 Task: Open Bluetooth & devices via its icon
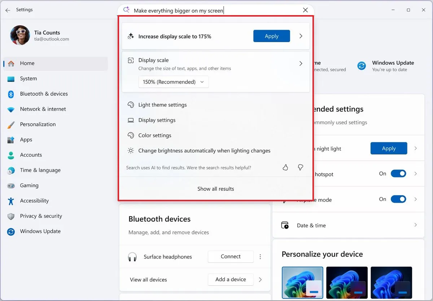(11, 94)
